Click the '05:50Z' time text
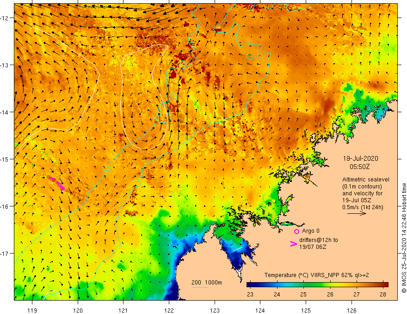 pyautogui.click(x=359, y=167)
